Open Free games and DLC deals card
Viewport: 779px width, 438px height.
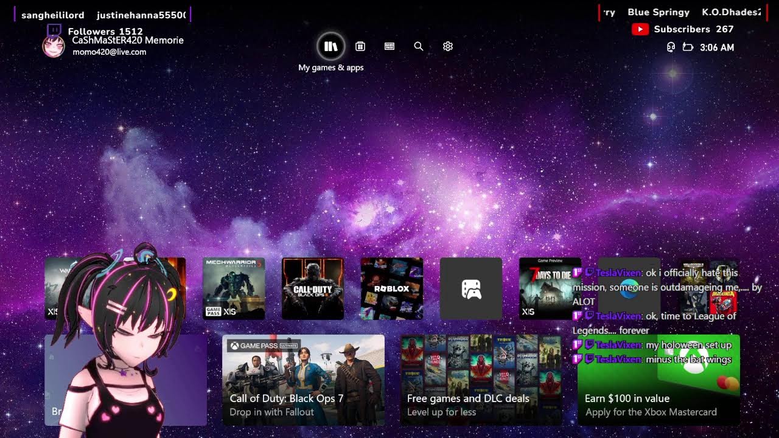pos(481,380)
